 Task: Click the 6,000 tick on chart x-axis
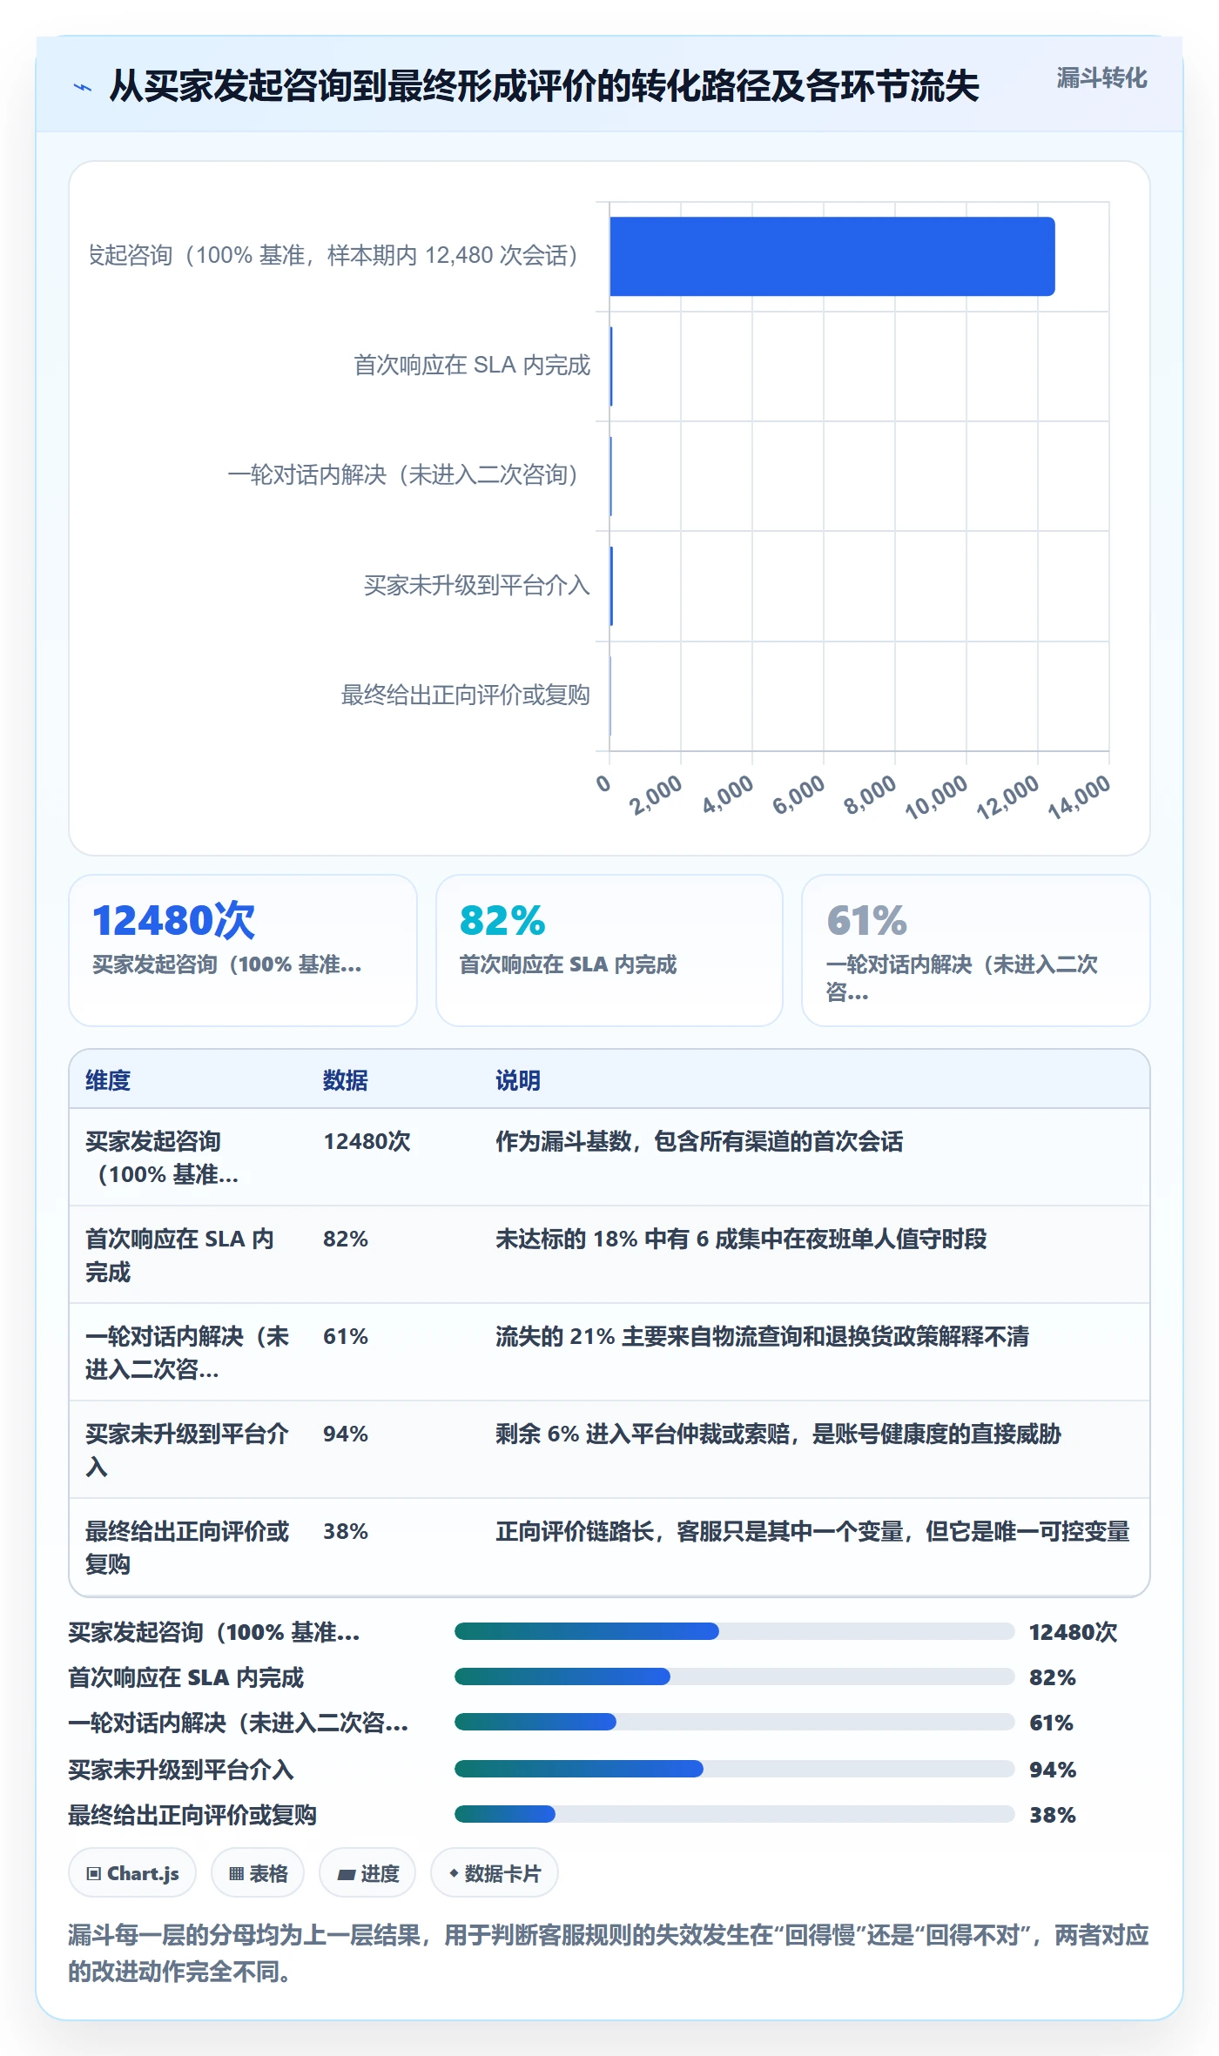click(x=798, y=795)
